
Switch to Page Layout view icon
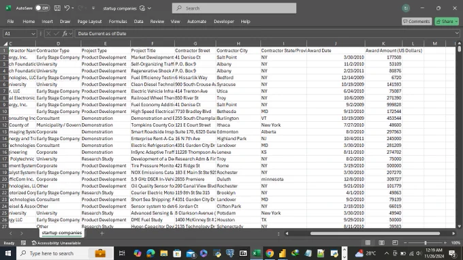pyautogui.click(x=381, y=242)
